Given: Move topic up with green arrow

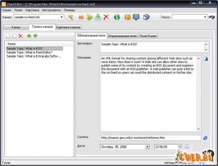Looking at the screenshot, I should pos(29,36).
